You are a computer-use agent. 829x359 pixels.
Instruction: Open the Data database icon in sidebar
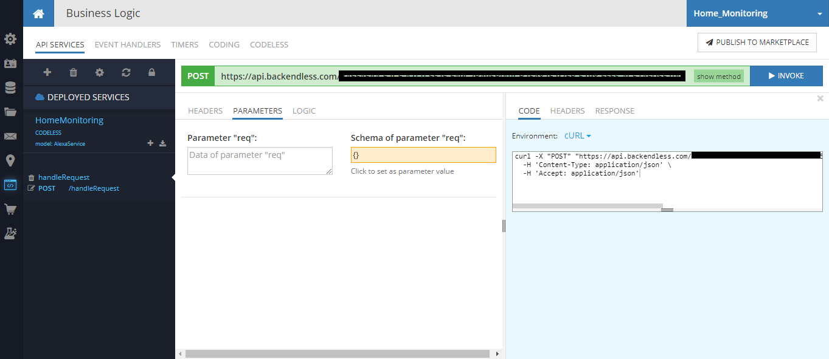10,88
